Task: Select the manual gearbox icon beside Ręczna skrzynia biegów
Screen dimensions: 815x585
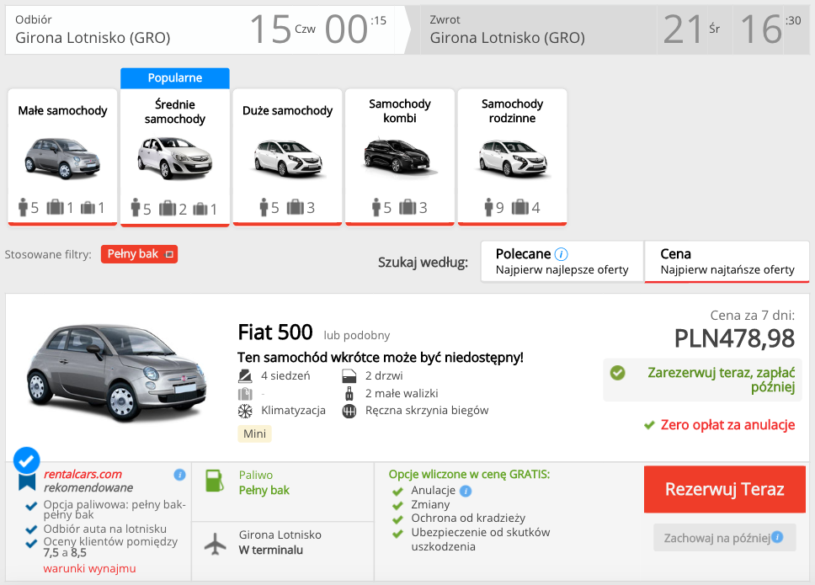Action: tap(349, 410)
